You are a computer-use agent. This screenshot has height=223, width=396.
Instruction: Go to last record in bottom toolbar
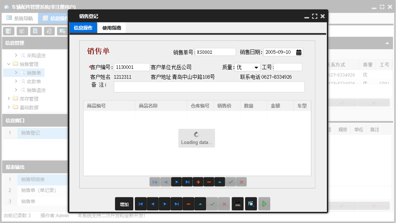point(176,204)
